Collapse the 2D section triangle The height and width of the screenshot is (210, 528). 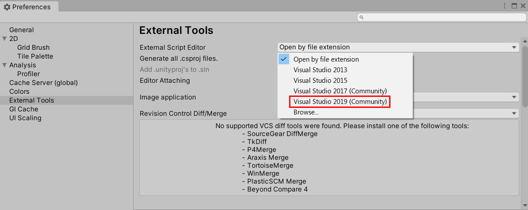(4, 39)
